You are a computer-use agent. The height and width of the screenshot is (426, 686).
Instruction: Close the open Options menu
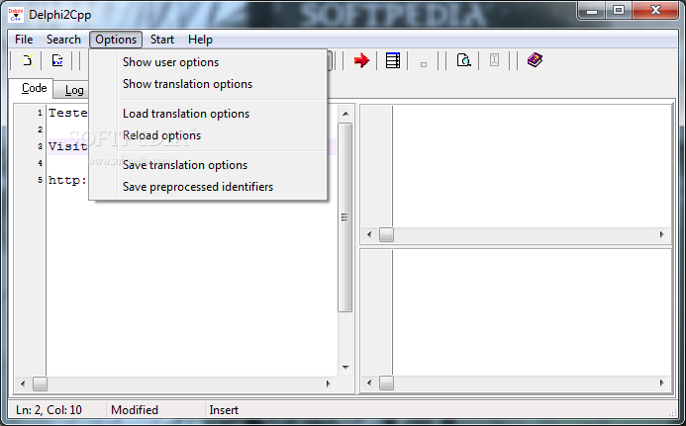pos(116,40)
